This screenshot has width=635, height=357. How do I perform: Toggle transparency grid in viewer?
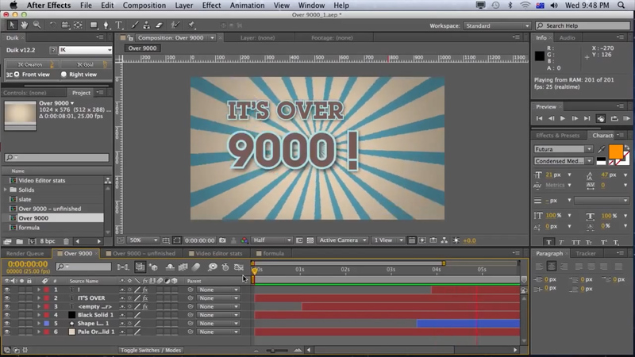310,240
